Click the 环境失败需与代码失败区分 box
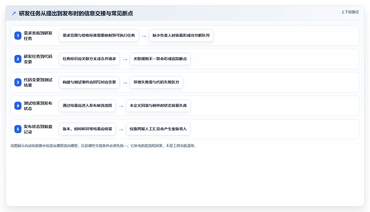 [x=156, y=82]
